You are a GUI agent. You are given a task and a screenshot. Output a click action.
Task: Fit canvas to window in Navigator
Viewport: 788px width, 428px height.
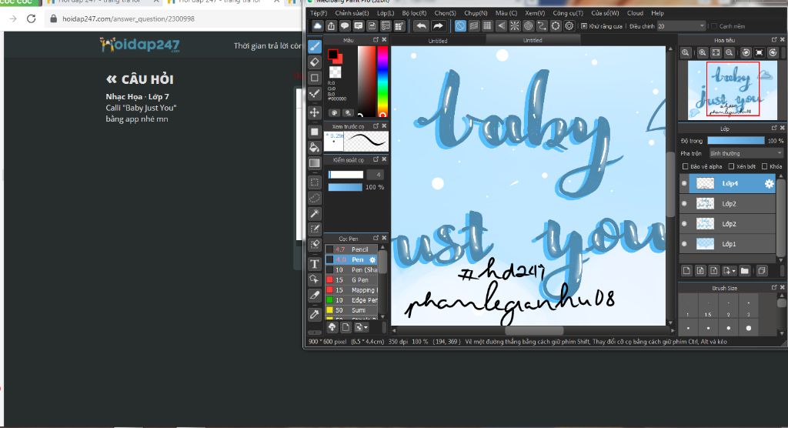click(716, 52)
